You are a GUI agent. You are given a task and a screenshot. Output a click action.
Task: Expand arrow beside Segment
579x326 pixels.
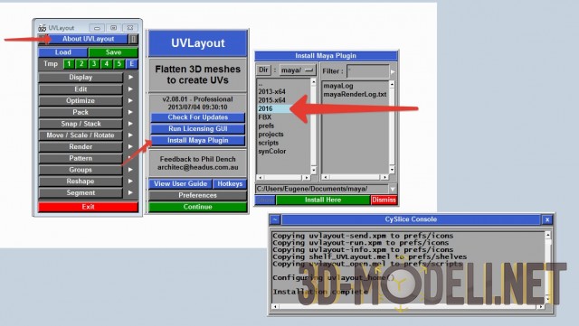(130, 193)
